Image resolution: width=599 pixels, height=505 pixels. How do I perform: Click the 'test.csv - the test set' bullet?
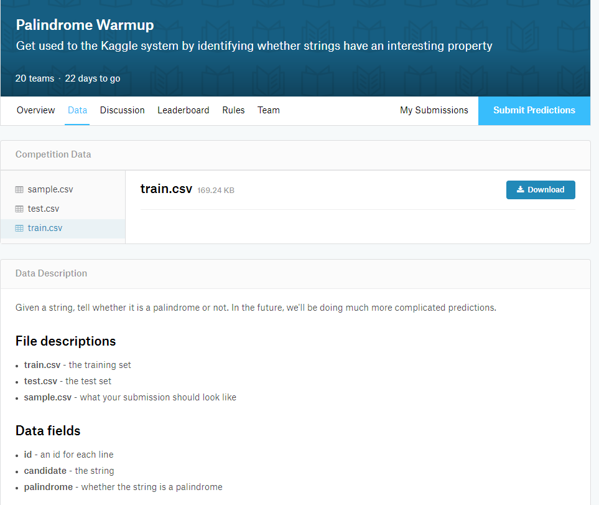(68, 381)
